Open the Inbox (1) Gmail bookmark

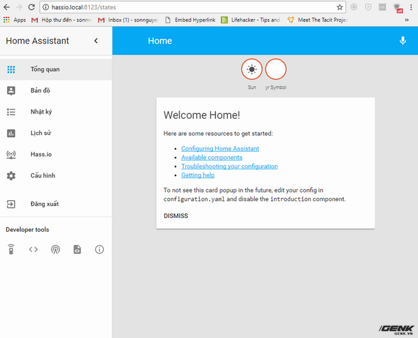[128, 20]
